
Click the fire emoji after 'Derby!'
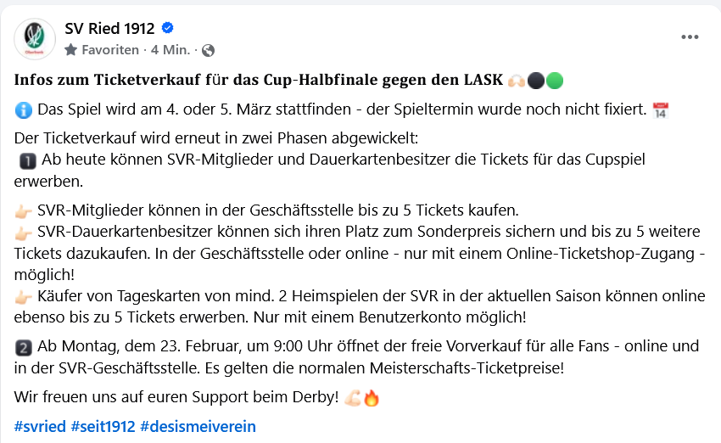tap(372, 397)
